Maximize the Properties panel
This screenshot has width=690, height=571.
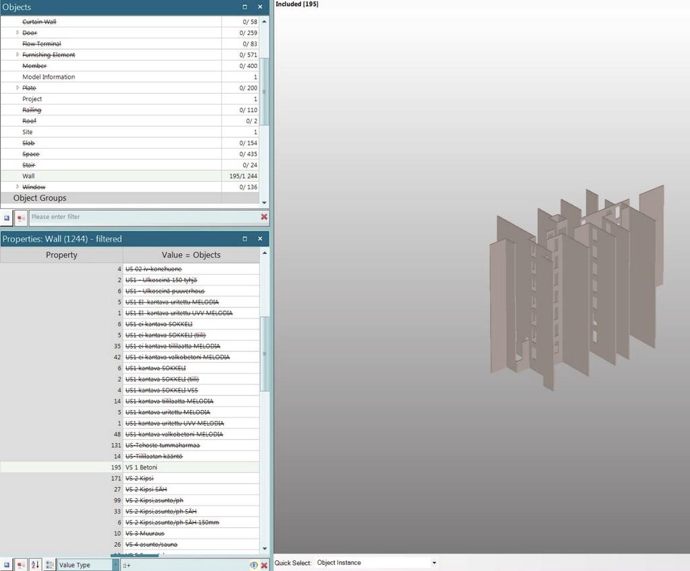pyautogui.click(x=245, y=239)
